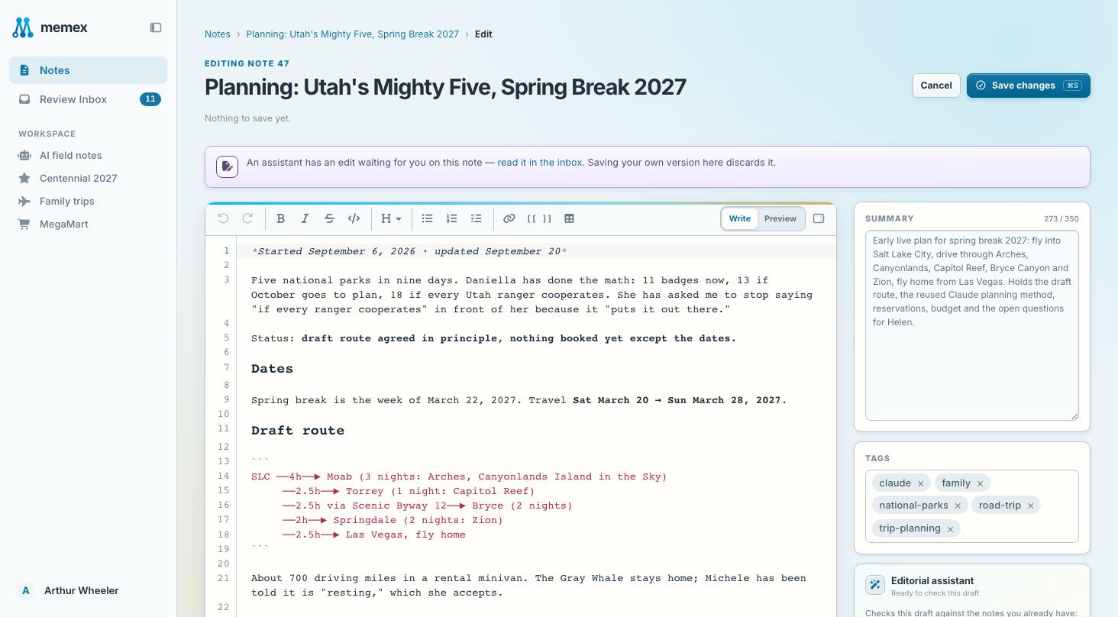This screenshot has width=1118, height=617.
Task: Toggle the fullscreen editor view
Action: 819,218
